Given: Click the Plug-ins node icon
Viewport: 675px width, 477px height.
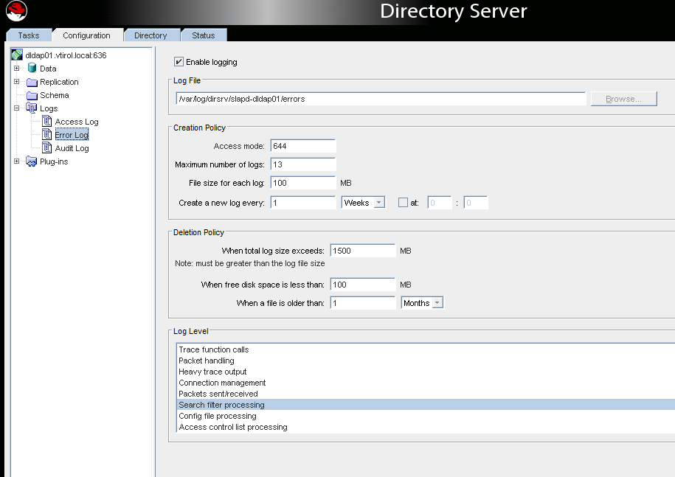Looking at the screenshot, I should pyautogui.click(x=32, y=161).
